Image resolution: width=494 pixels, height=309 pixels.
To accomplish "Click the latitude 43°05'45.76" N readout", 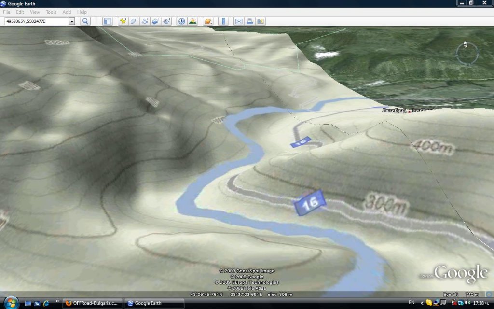I will click(206, 294).
